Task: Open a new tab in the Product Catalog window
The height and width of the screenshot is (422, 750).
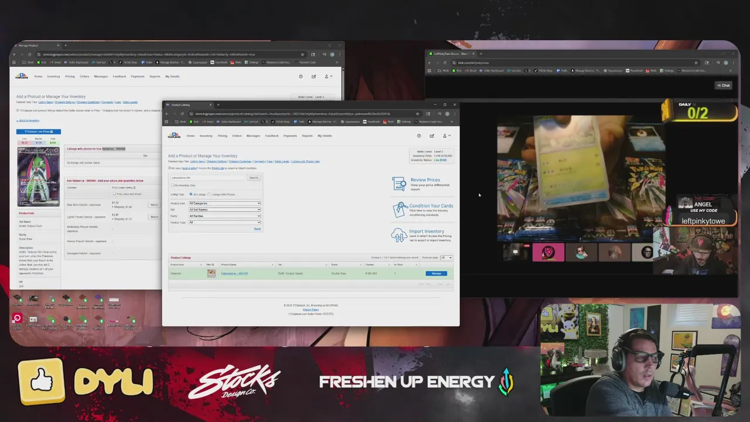Action: pos(218,105)
